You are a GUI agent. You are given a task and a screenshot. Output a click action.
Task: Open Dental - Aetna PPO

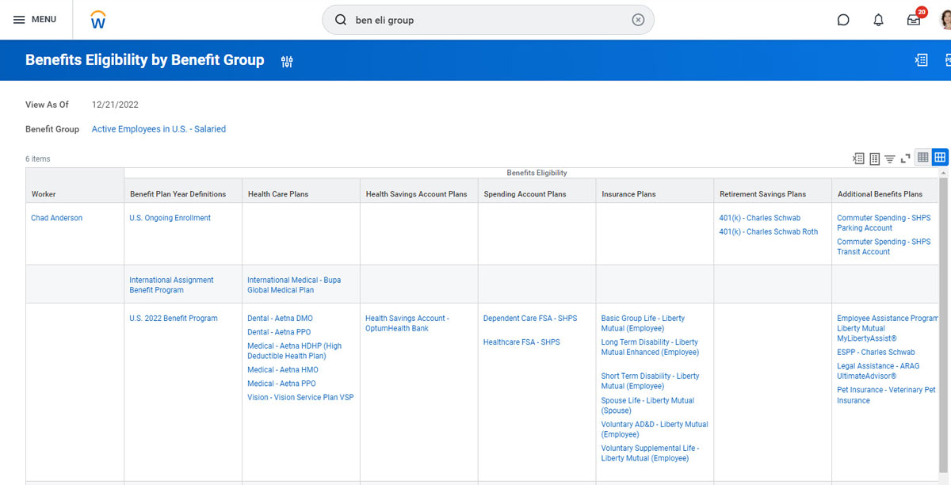(x=279, y=332)
